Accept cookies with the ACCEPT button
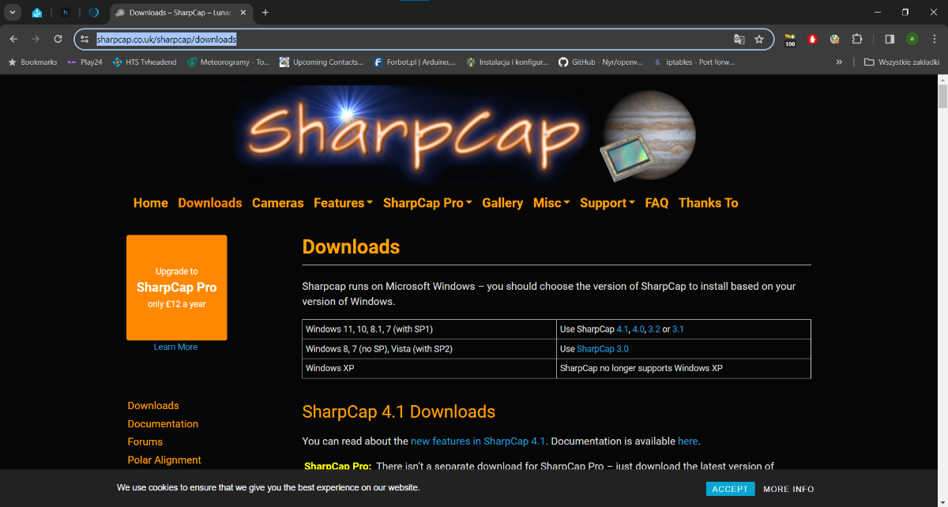 (x=730, y=489)
